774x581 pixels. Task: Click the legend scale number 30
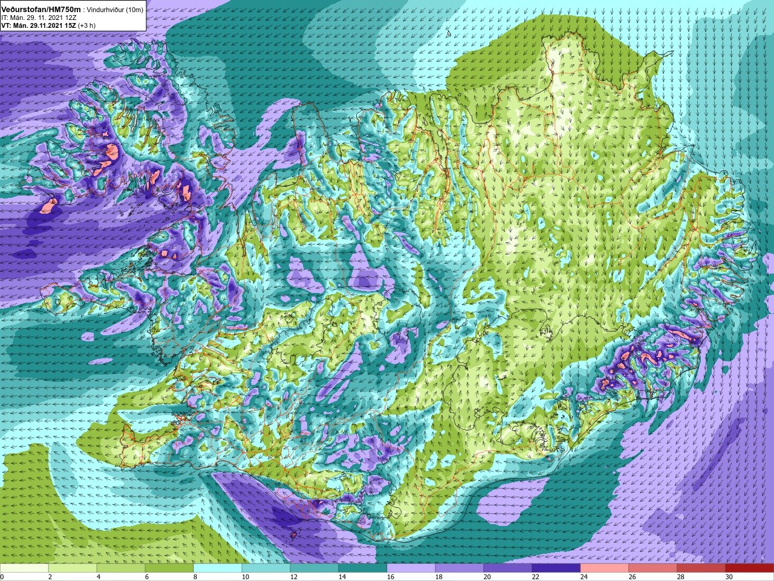click(729, 577)
